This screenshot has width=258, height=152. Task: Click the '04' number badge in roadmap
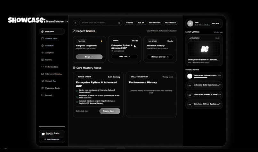[x=190, y=105]
